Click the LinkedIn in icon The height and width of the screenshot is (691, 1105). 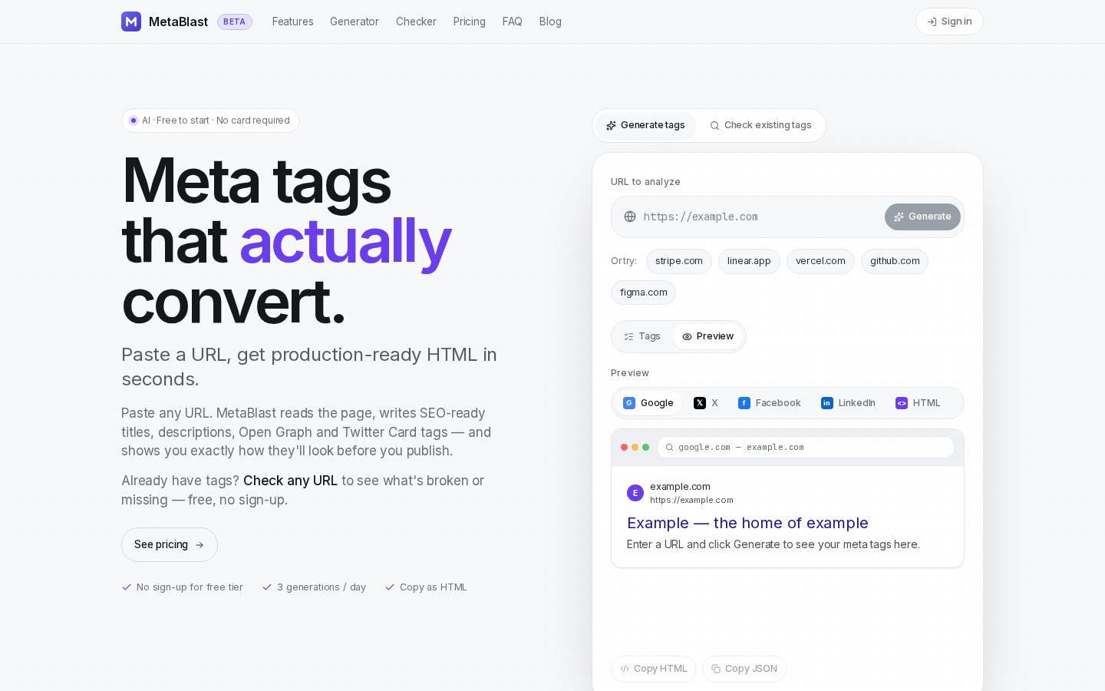[x=826, y=403]
